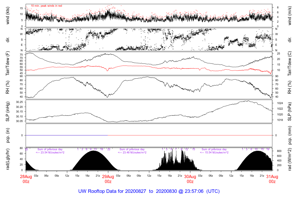The height and width of the screenshot is (203, 298).
Task: Select the Tair/Tdew (C) right axis label
Action: 290,64
